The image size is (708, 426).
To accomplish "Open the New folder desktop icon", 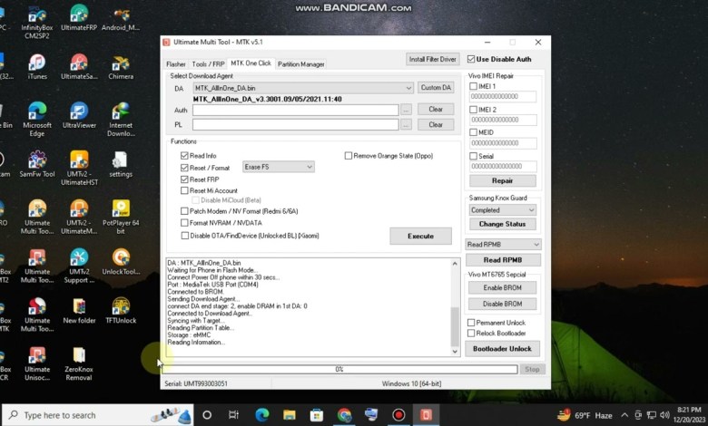I will point(79,310).
